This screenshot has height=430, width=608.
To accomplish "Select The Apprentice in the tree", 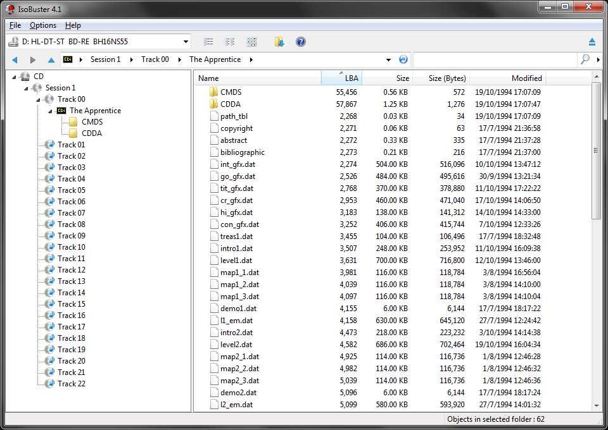I will (96, 110).
